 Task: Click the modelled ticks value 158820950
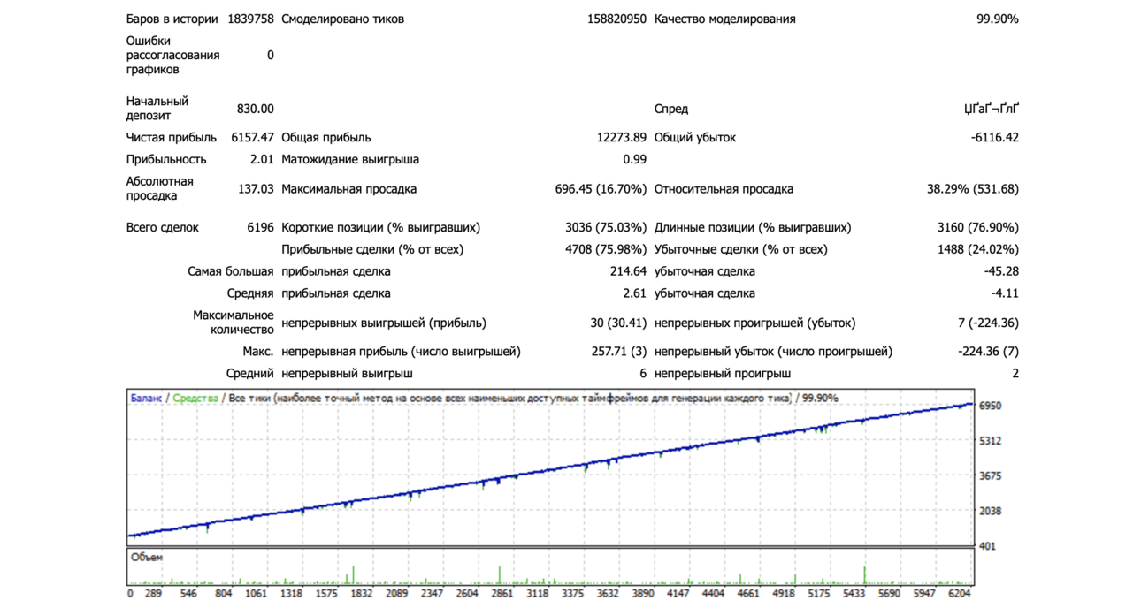tap(616, 19)
